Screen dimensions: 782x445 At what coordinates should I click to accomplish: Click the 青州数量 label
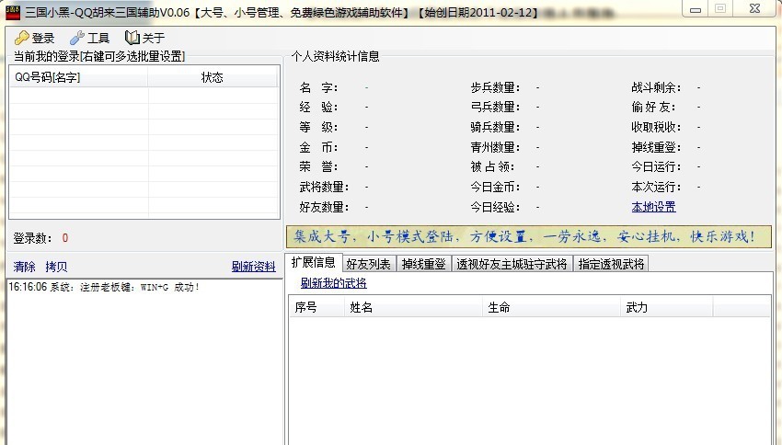pyautogui.click(x=495, y=147)
